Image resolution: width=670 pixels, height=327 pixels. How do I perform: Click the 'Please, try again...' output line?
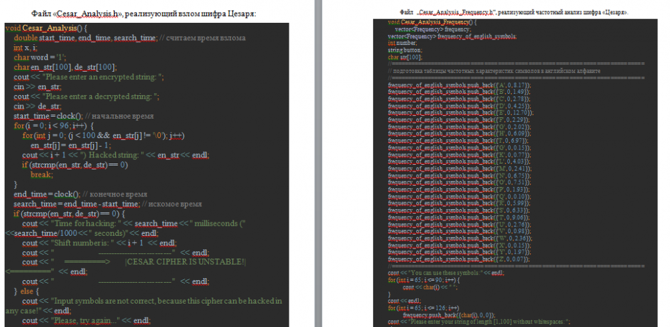click(86, 320)
